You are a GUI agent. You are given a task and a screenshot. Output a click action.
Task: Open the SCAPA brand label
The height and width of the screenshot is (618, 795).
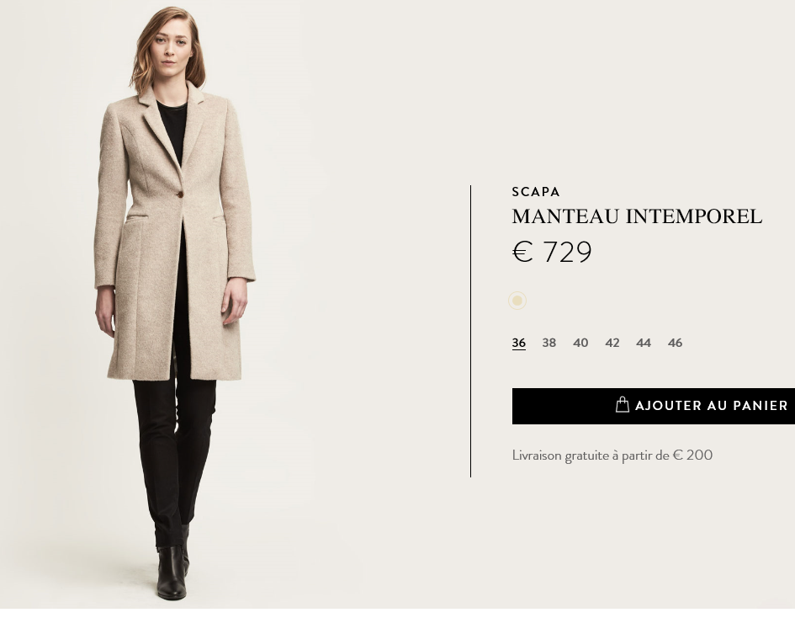(x=536, y=192)
